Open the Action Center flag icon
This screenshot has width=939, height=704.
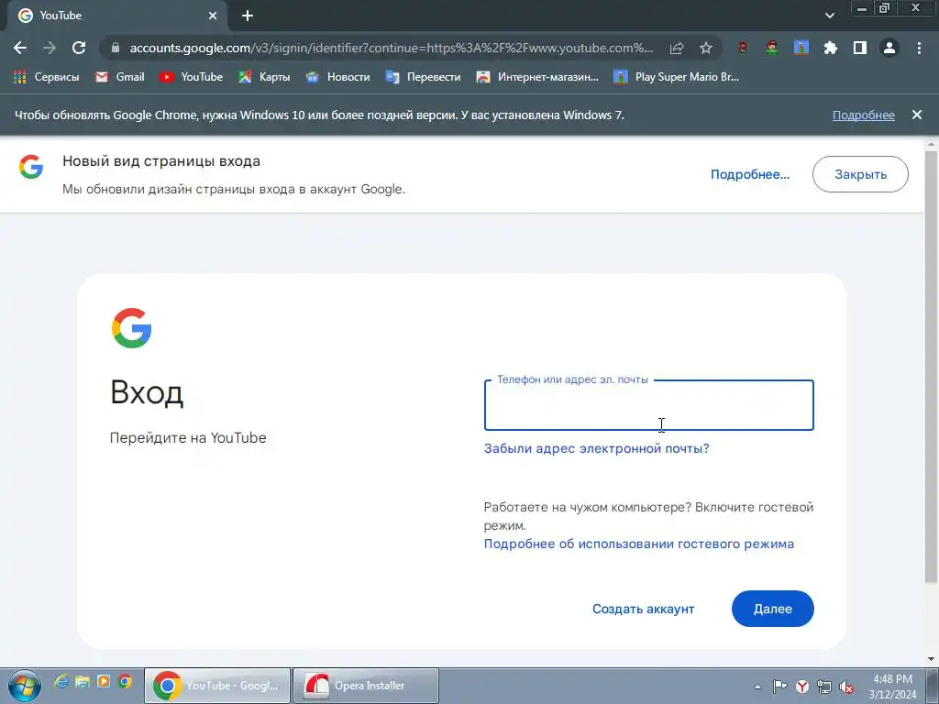[779, 687]
